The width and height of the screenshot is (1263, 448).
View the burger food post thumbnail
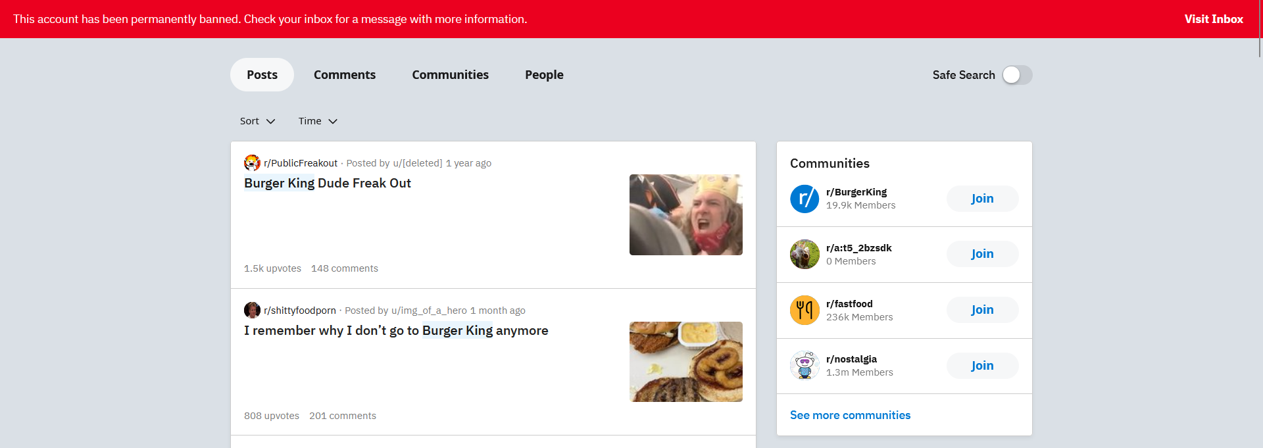[x=686, y=362]
